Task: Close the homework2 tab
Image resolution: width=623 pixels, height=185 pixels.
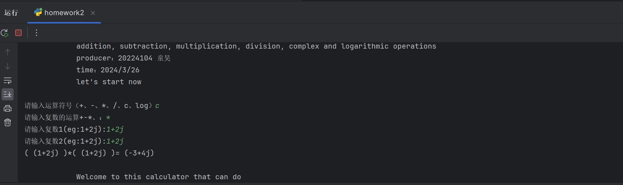Action: (x=93, y=13)
